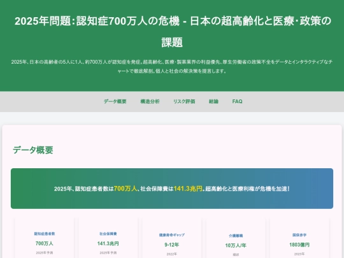344x258 pixels.
Task: Select the 国保赤字 stat card
Action: pos(299,238)
